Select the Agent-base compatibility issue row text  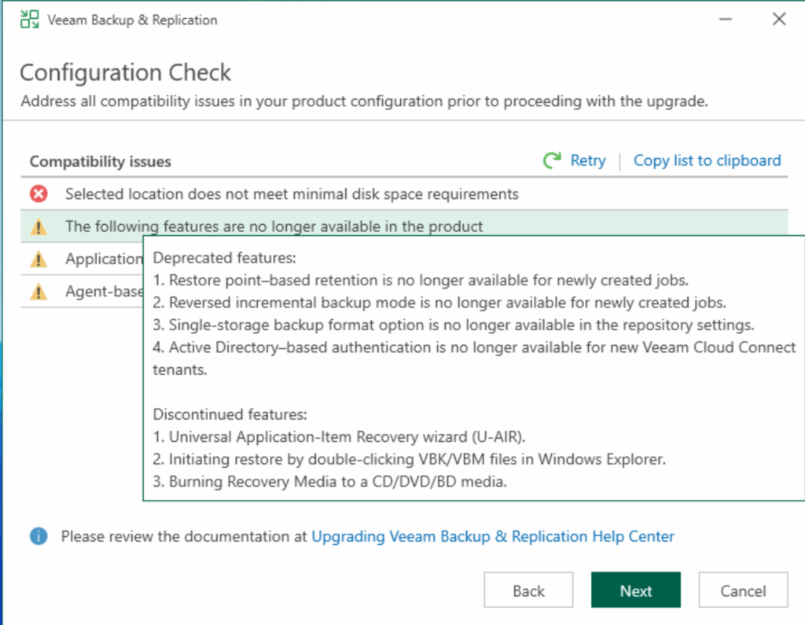tap(103, 292)
